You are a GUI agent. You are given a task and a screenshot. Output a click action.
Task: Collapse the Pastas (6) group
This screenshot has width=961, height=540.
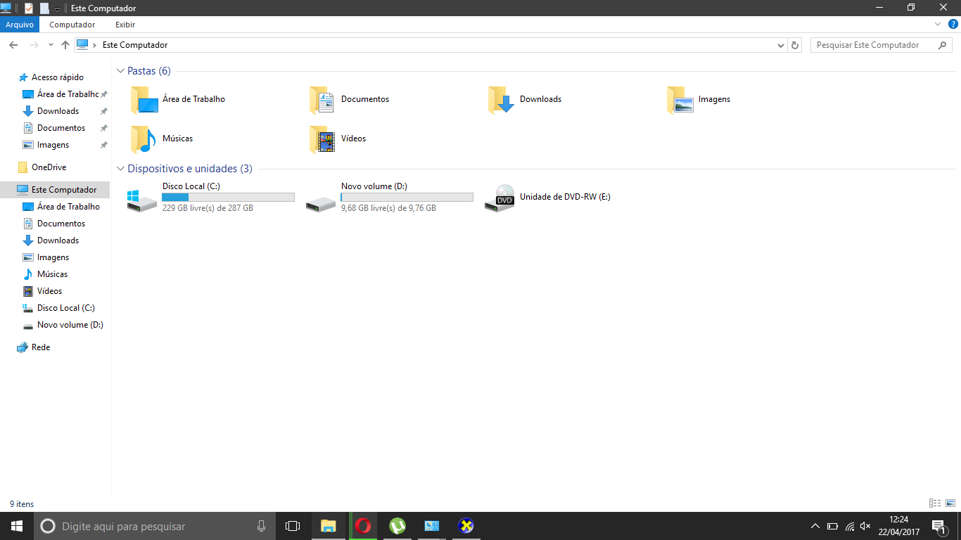[x=120, y=71]
